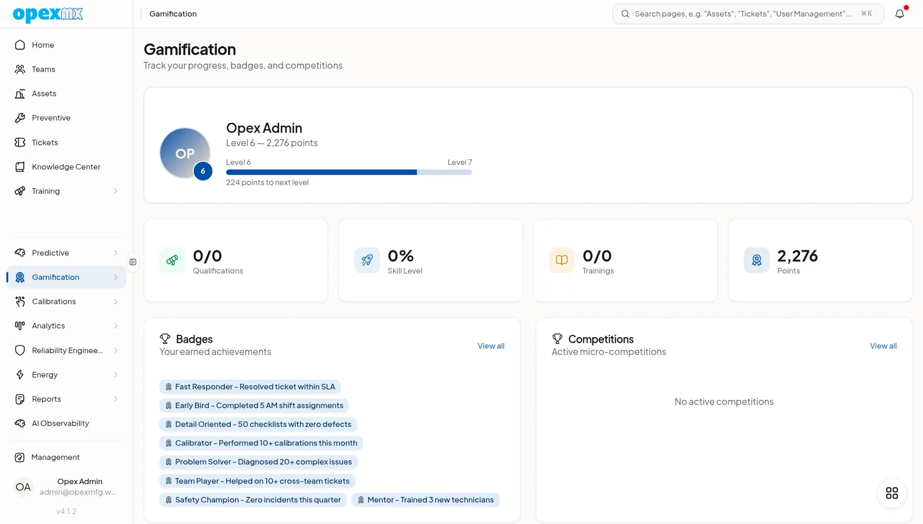Click the AI Observability brain icon
This screenshot has width=923, height=524.
click(20, 423)
